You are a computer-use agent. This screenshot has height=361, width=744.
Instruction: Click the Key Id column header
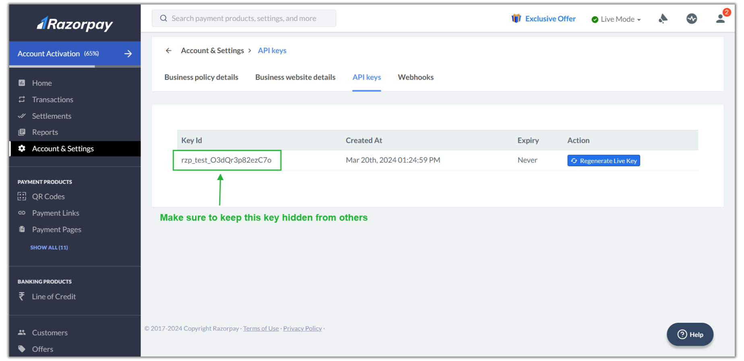tap(192, 140)
